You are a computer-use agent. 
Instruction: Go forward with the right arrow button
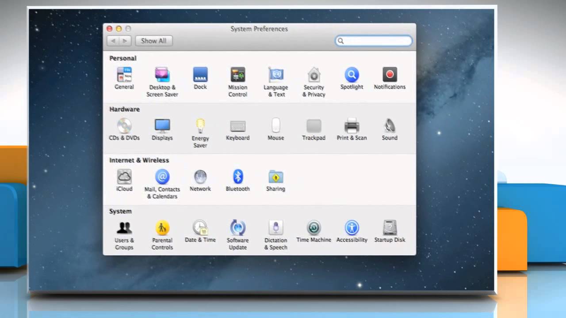click(x=125, y=41)
